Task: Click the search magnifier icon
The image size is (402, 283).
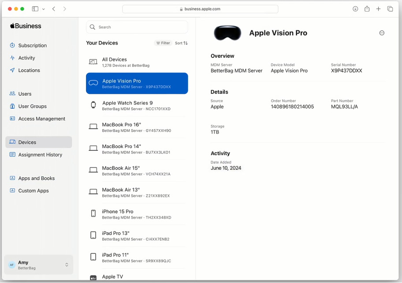Action: coord(92,27)
